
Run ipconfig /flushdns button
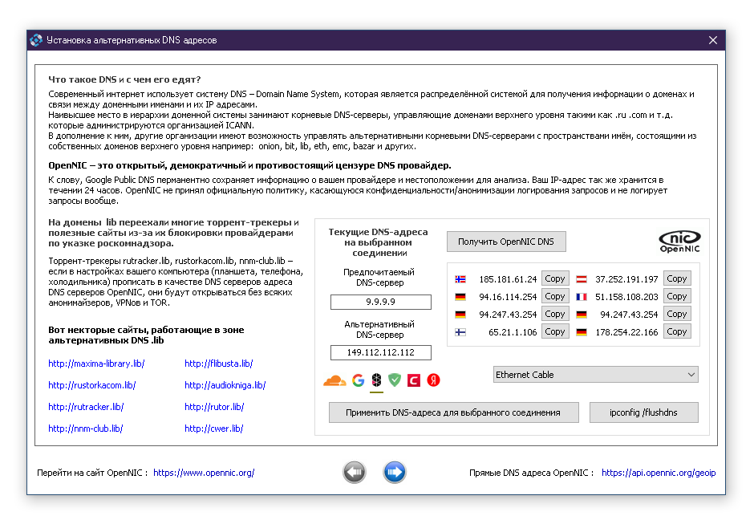(643, 412)
